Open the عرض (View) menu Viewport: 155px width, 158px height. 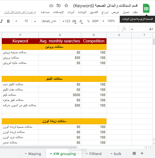click(115, 12)
